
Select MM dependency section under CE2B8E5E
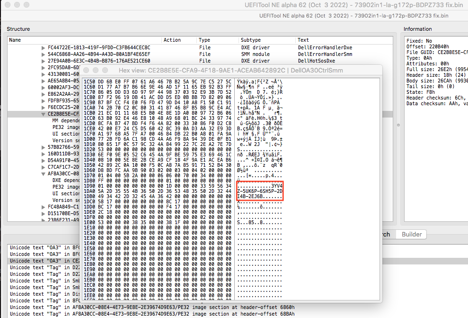(x=66, y=121)
